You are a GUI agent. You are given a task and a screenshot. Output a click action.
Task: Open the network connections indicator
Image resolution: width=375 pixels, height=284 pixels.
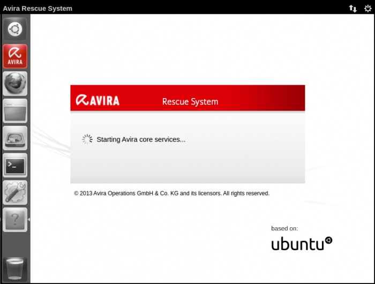(x=352, y=9)
